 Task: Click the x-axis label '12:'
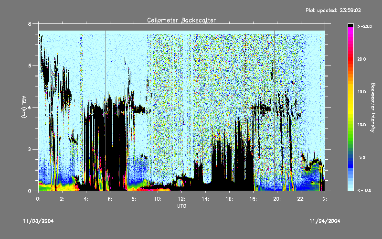point(181,199)
